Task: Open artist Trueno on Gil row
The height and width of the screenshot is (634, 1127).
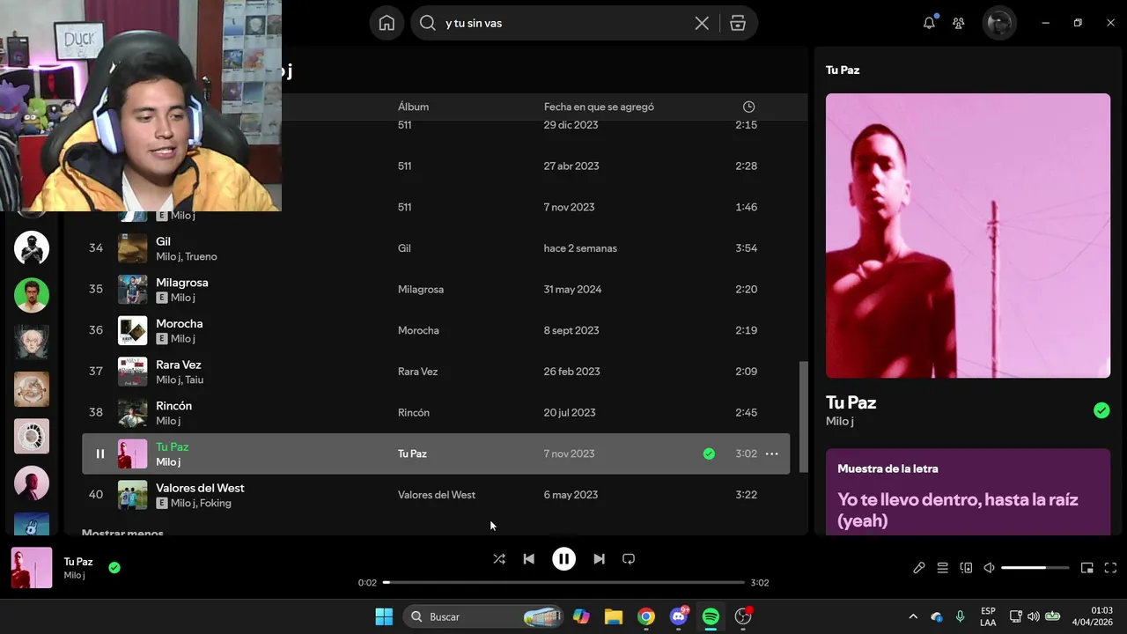Action: 201,256
